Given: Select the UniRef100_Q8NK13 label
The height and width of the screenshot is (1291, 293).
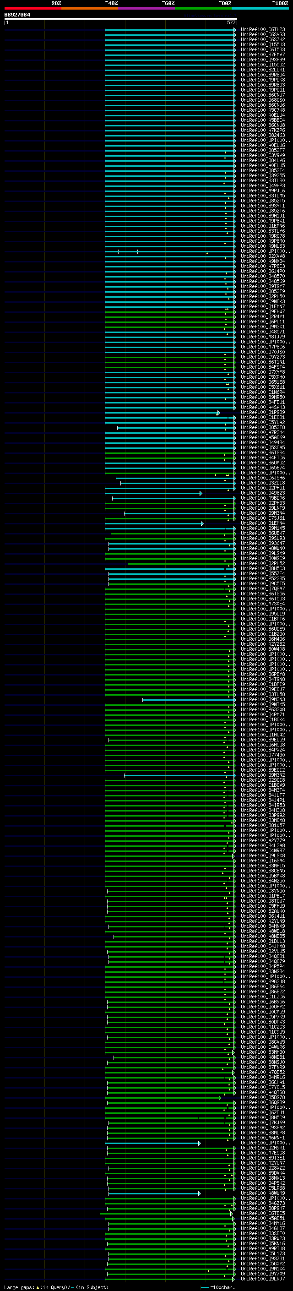Looking at the screenshot, I should point(262,1179).
